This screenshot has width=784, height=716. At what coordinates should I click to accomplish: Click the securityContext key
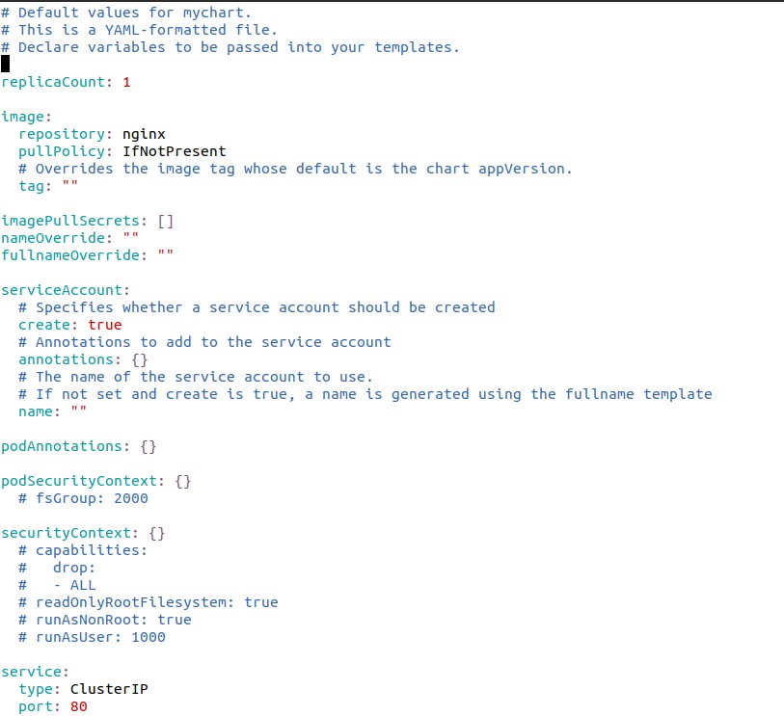coord(69,533)
